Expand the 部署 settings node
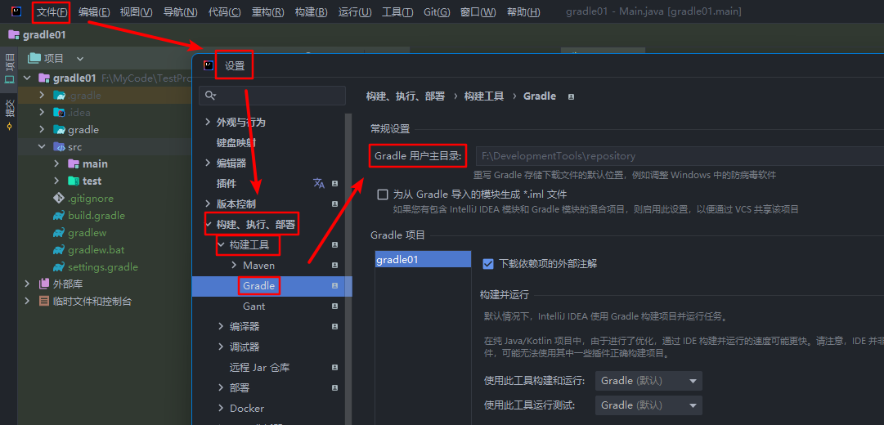The width and height of the screenshot is (884, 425). click(221, 387)
